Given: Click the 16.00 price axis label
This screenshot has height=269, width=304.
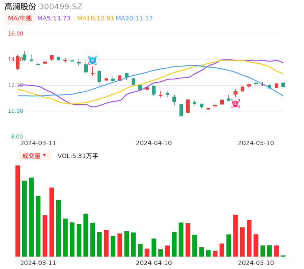Looking at the screenshot, I should (16, 34).
